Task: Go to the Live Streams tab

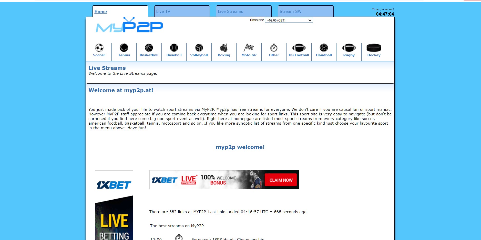Action: (x=230, y=12)
